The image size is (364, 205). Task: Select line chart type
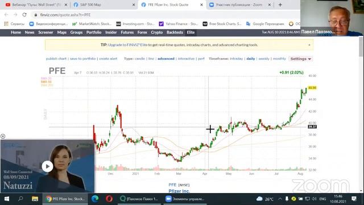(151, 59)
